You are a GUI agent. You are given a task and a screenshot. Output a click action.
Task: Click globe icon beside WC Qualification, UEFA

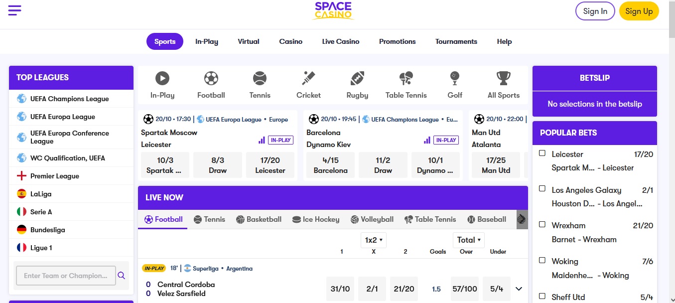21,158
